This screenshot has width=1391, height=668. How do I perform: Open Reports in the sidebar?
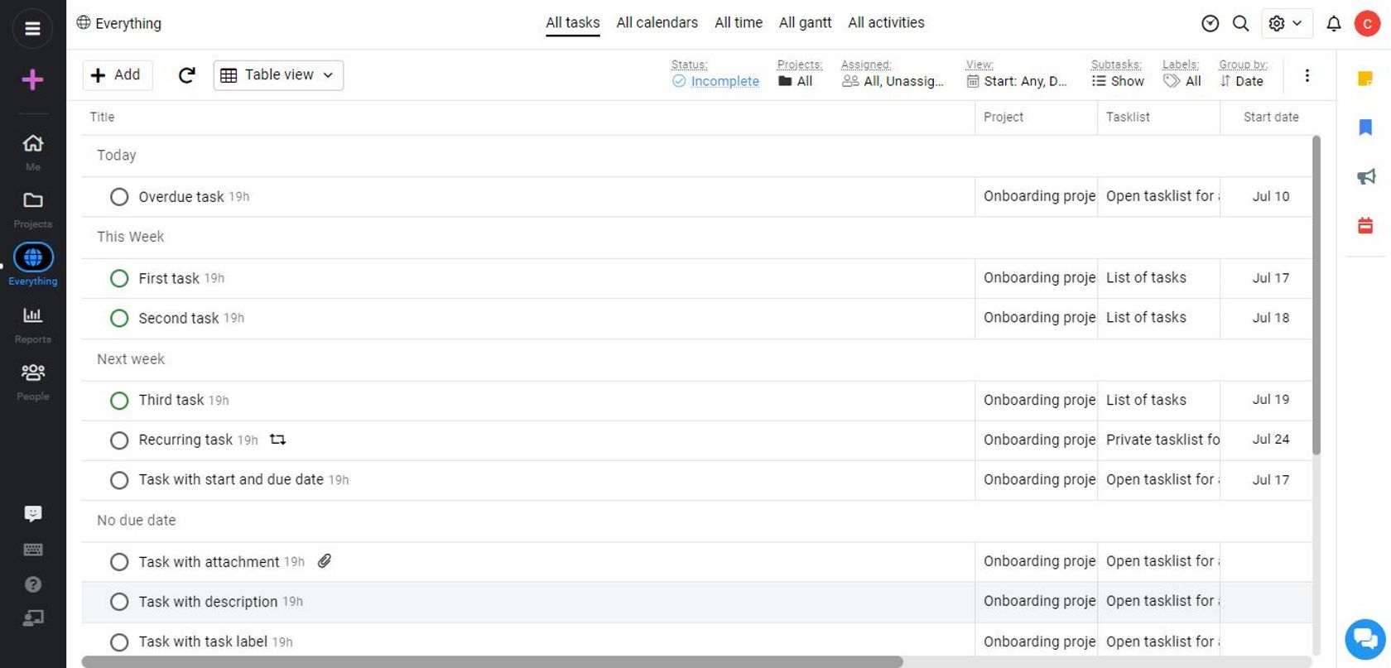(32, 324)
